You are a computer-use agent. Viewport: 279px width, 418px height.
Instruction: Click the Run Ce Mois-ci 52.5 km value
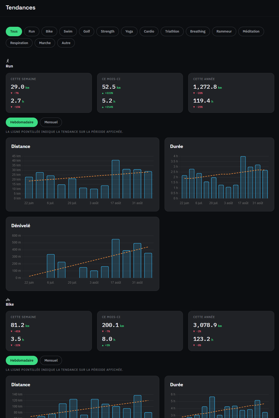click(111, 87)
